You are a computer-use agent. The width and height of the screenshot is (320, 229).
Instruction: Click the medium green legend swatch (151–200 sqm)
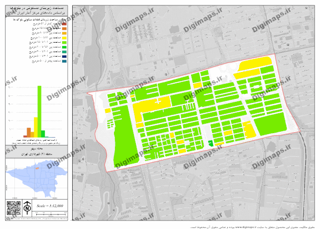64,47
